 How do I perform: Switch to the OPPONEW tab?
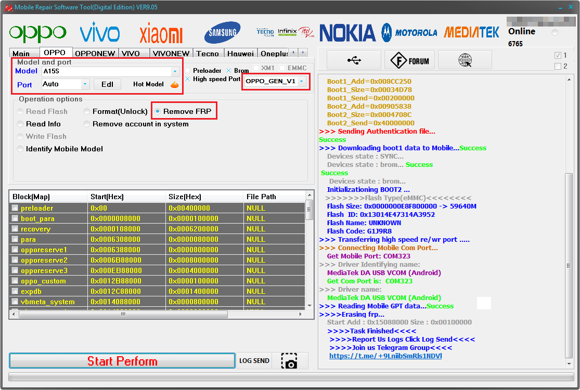point(95,54)
